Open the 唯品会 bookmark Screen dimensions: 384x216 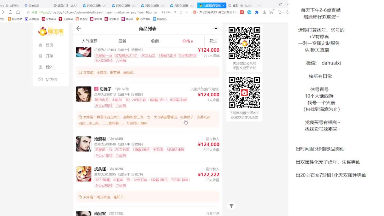click(127, 19)
